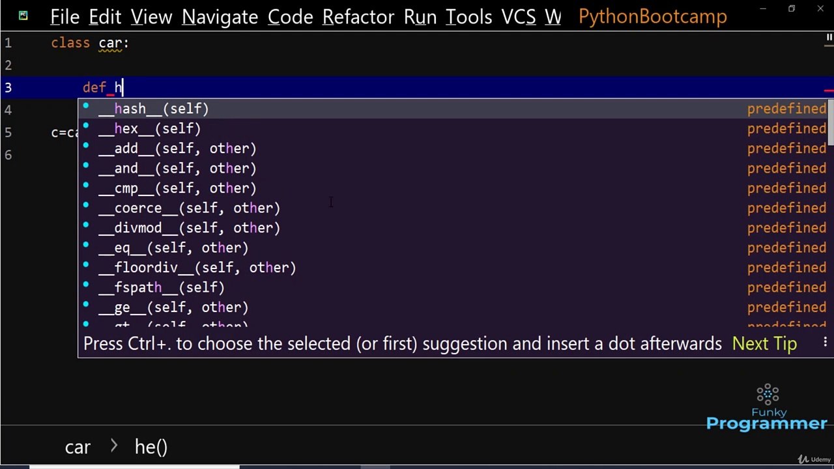
Task: Pick __cmp__(self, other) from list
Action: tap(455, 188)
